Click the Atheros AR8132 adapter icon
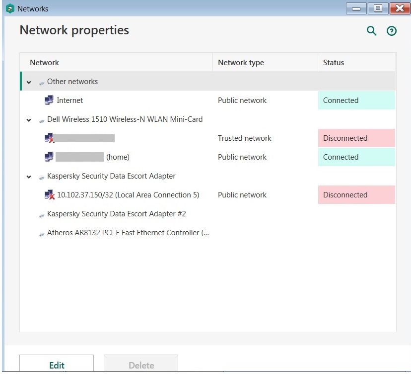The height and width of the screenshot is (374, 411). [x=42, y=233]
